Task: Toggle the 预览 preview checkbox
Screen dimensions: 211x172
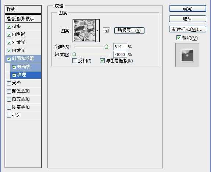Action: coord(179,38)
